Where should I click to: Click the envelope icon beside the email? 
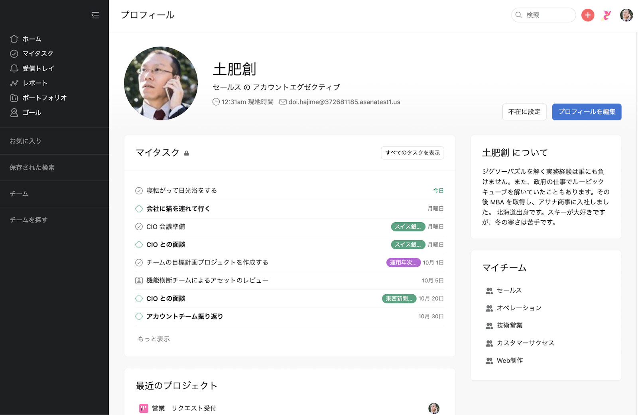click(283, 102)
